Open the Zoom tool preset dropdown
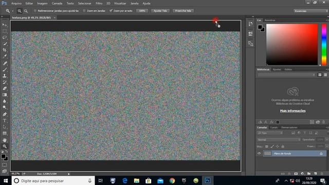The image size is (329, 185). pos(12,11)
